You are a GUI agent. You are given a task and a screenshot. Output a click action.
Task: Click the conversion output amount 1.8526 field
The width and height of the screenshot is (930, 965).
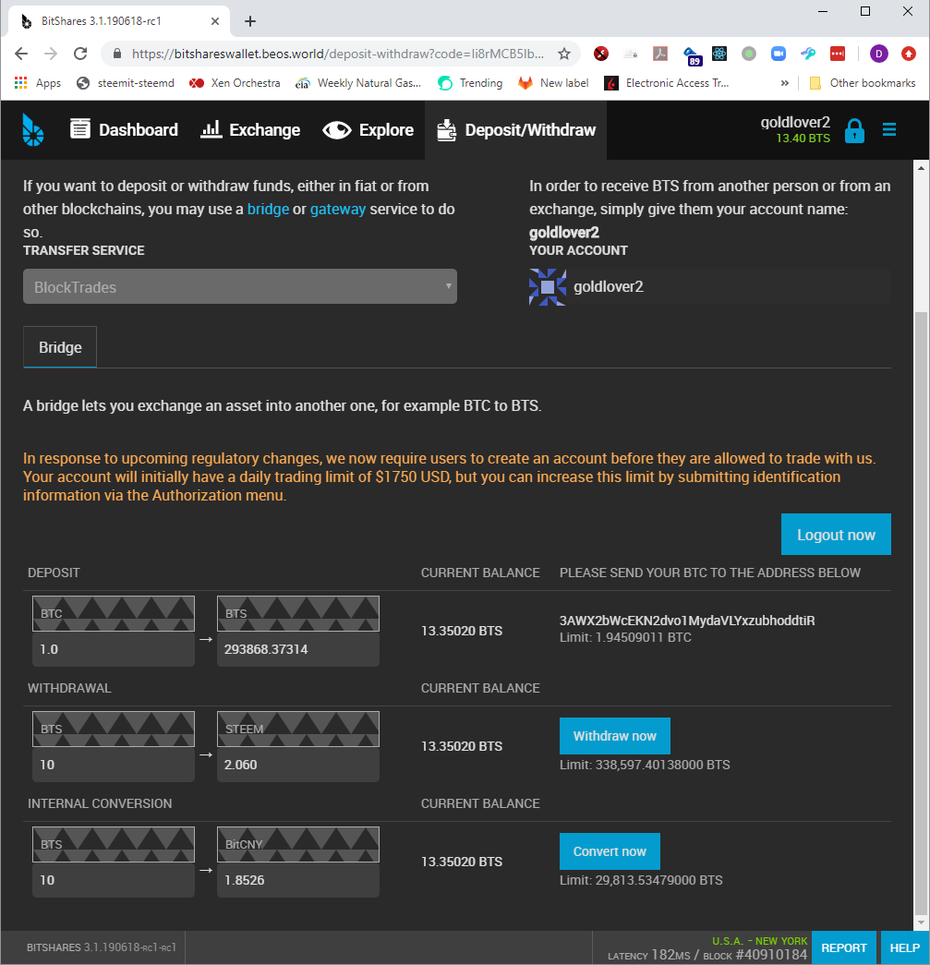tap(298, 880)
